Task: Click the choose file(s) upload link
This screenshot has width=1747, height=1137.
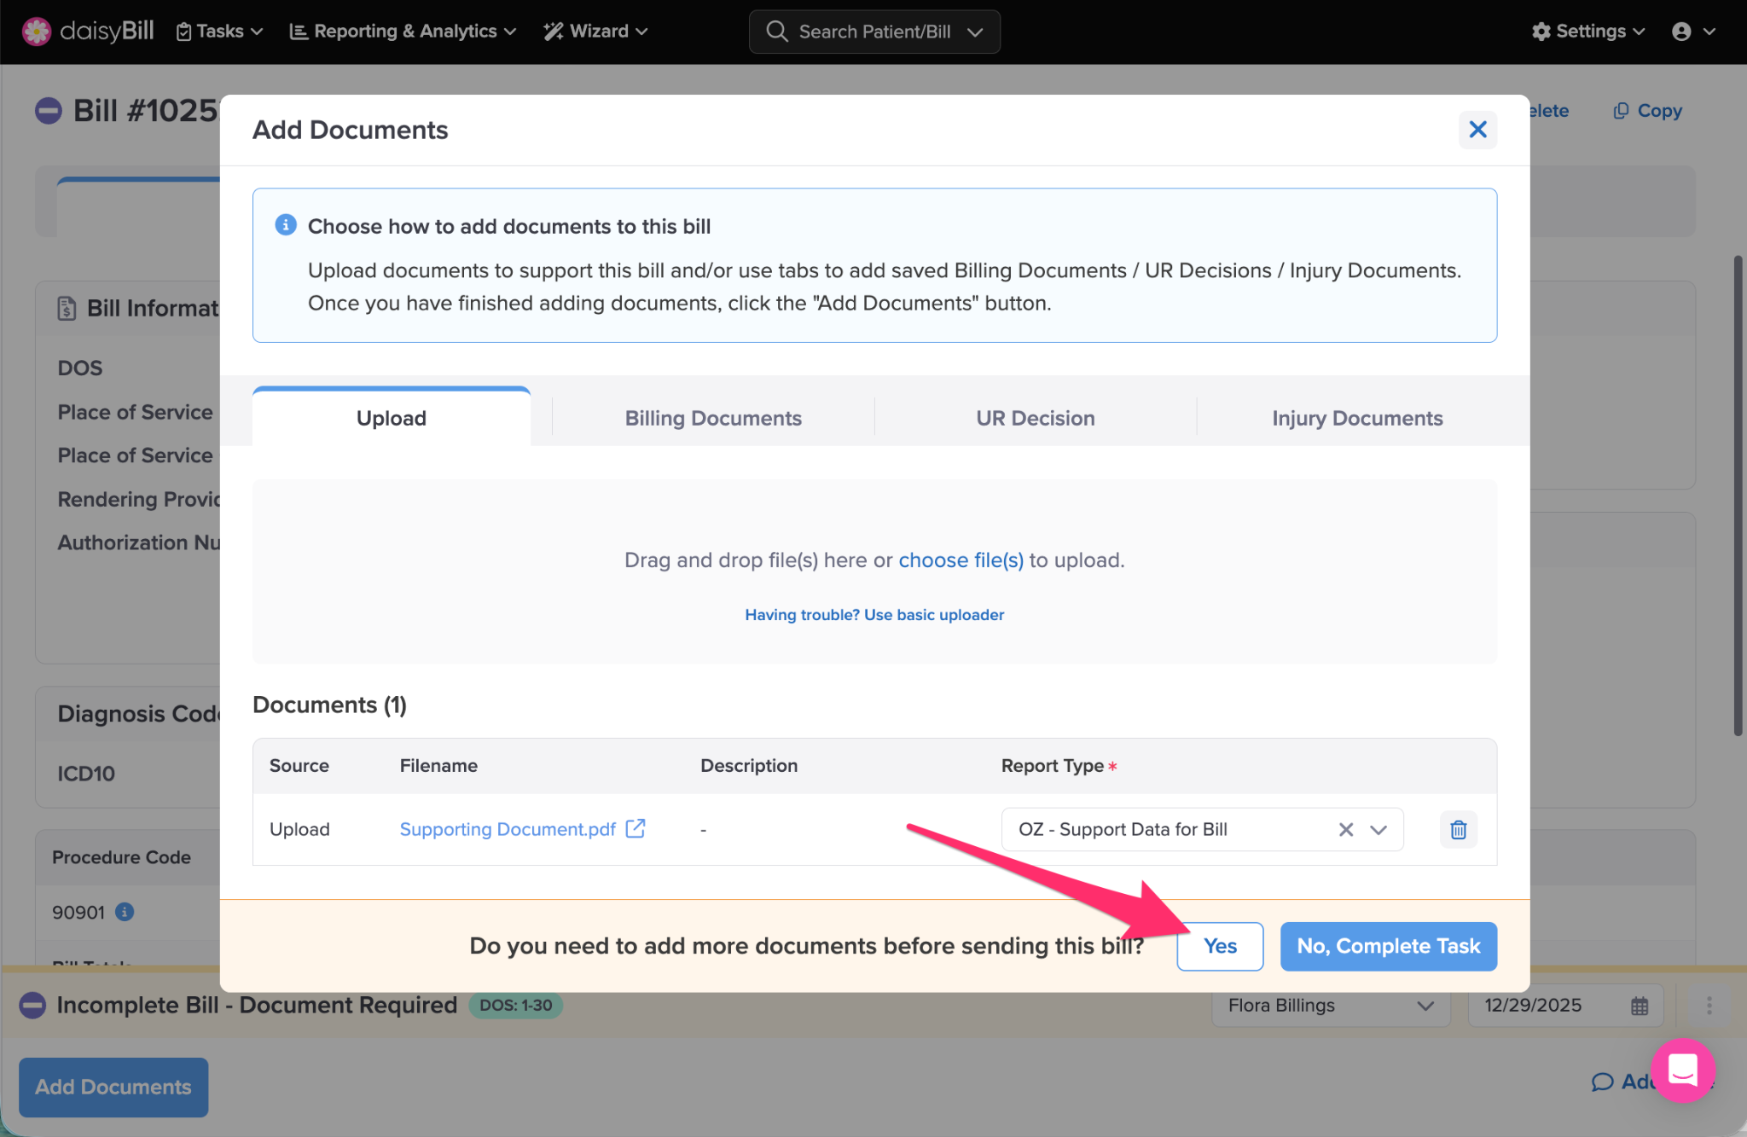Action: [961, 560]
